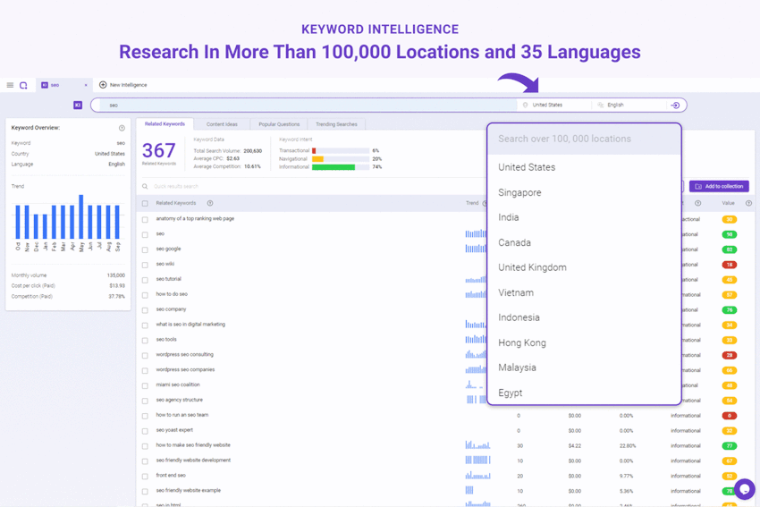Image resolution: width=760 pixels, height=507 pixels.
Task: Click help icon beside Related Keywords column
Action: [210, 203]
